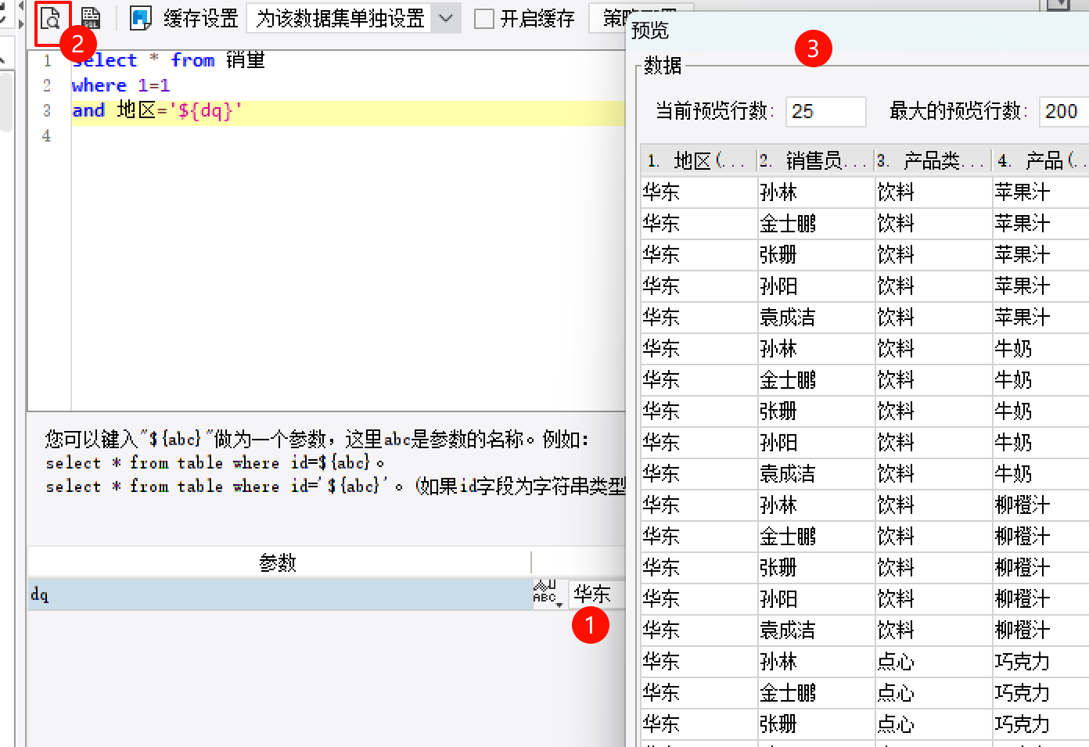Image resolution: width=1089 pixels, height=747 pixels.
Task: Place cursor on SQL line 'select * from 销量'
Action: pos(168,60)
